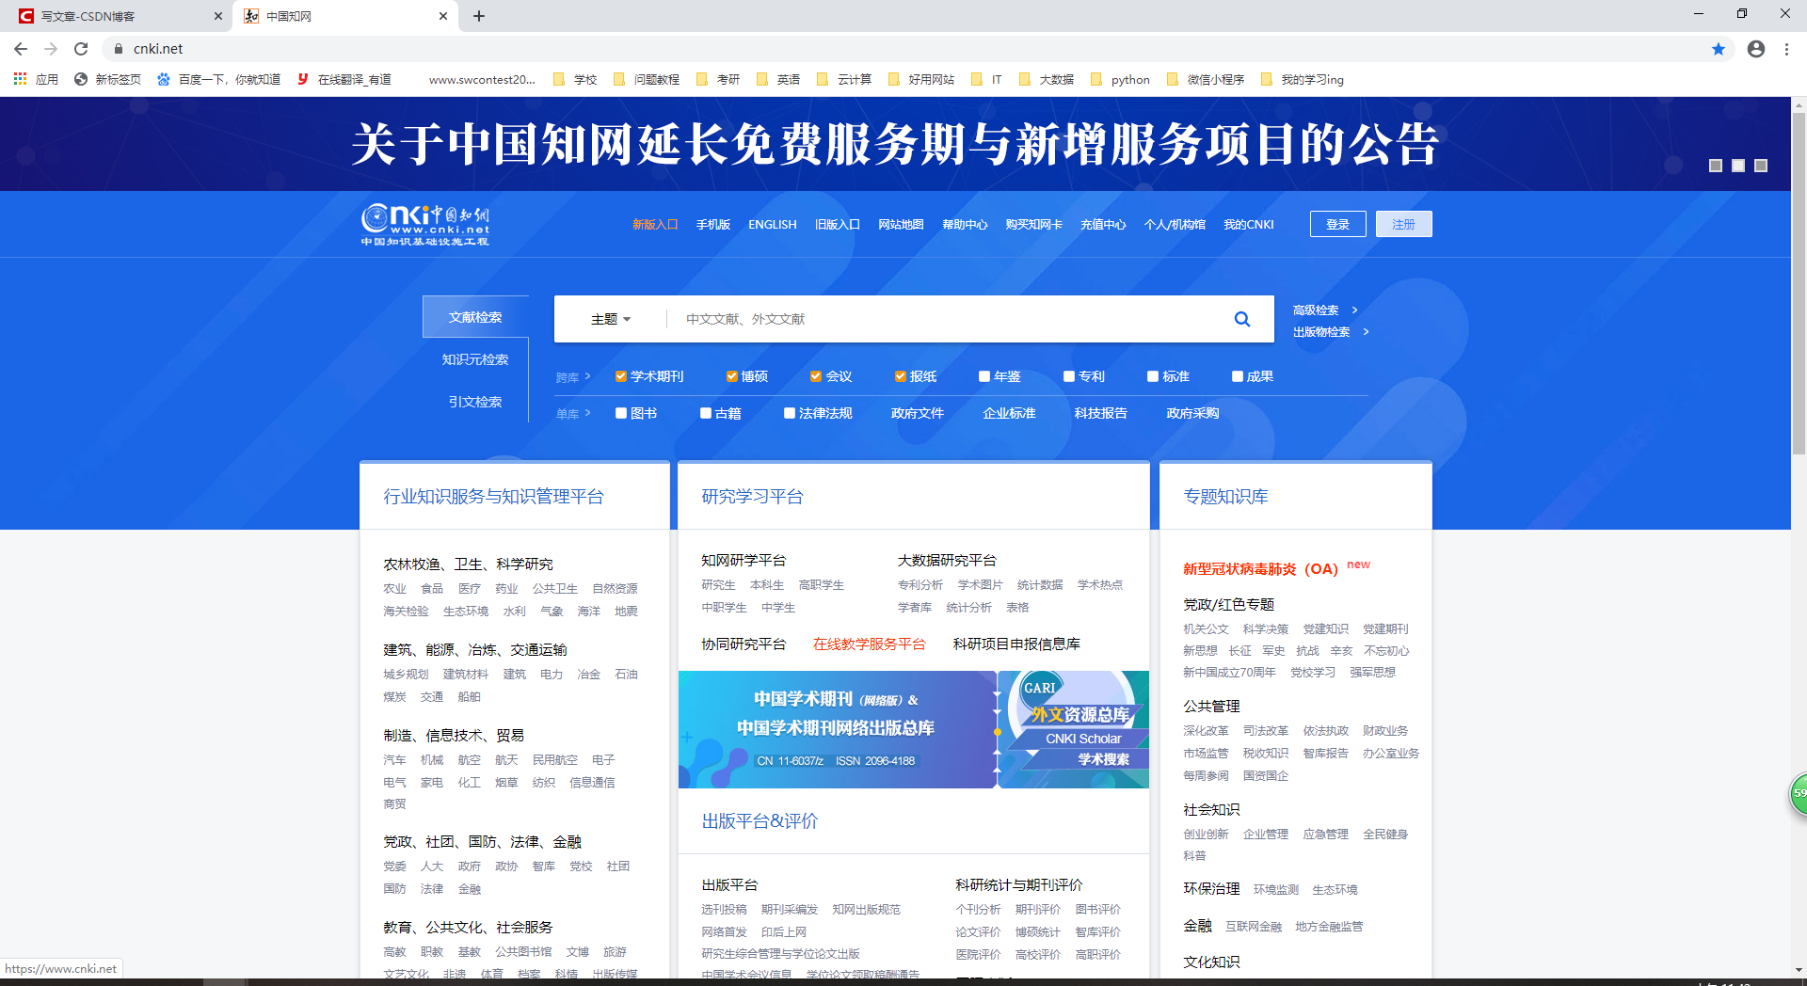Open 新型冠状病毒肺炎 (OA) link
The image size is (1807, 986).
click(x=1260, y=569)
